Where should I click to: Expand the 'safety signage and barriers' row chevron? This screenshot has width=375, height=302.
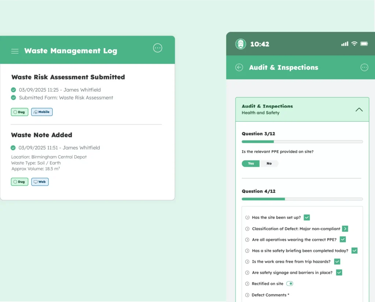point(247,273)
